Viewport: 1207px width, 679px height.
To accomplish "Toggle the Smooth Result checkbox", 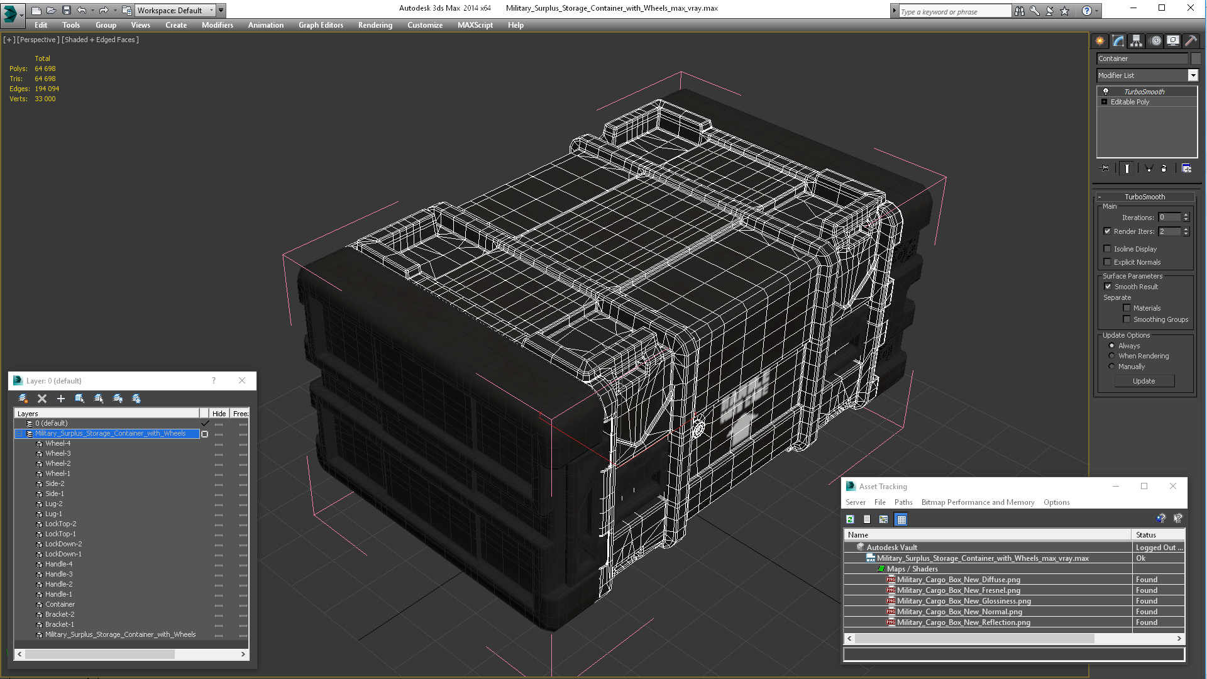I will [x=1108, y=287].
